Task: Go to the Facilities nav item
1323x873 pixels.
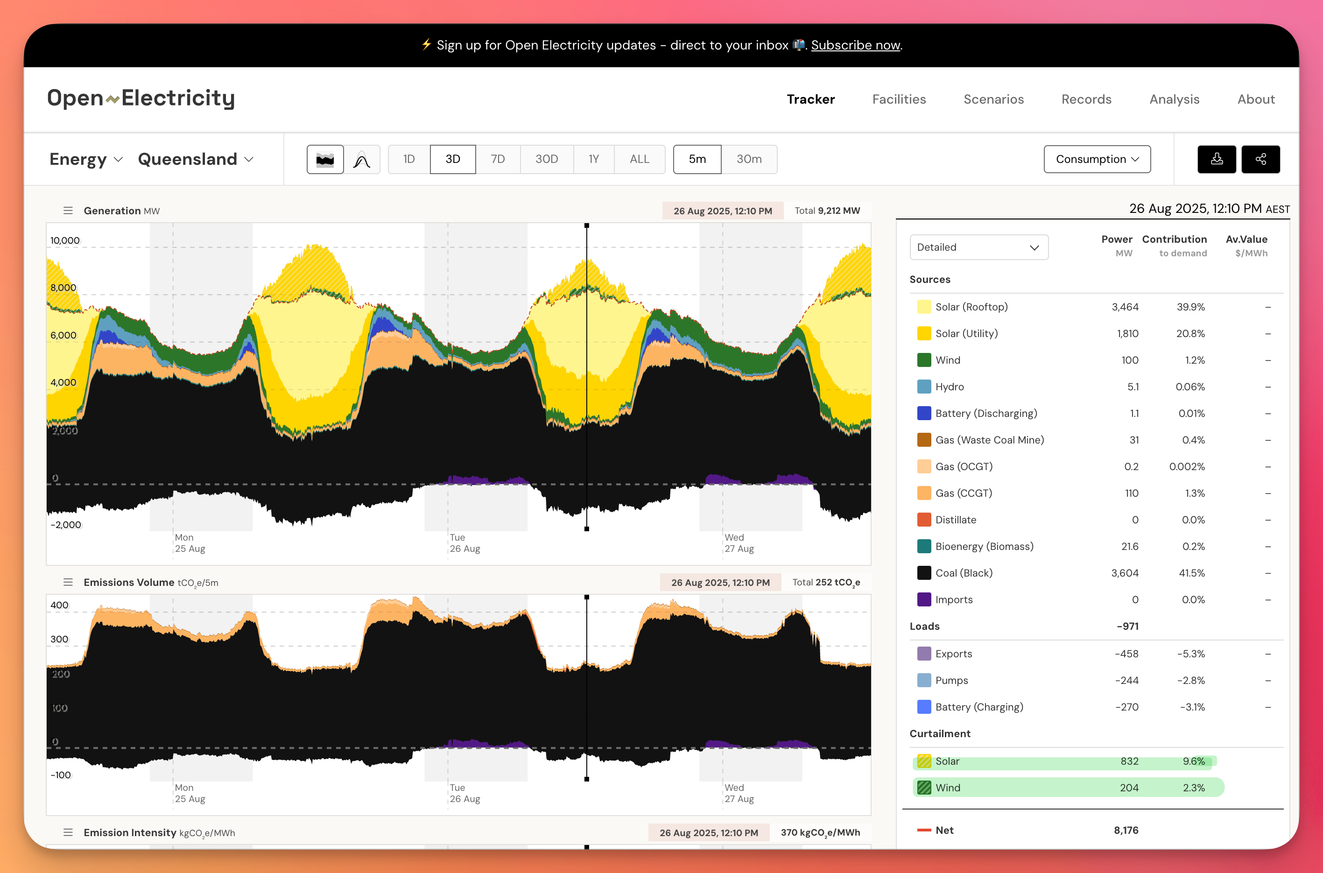Action: click(898, 99)
